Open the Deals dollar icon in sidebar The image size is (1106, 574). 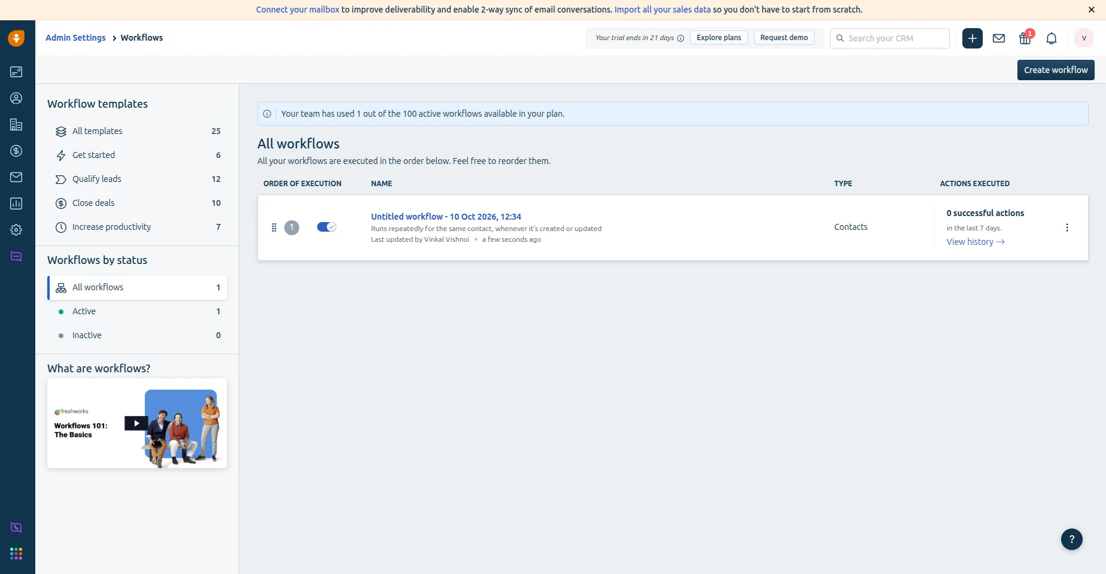[x=16, y=151]
